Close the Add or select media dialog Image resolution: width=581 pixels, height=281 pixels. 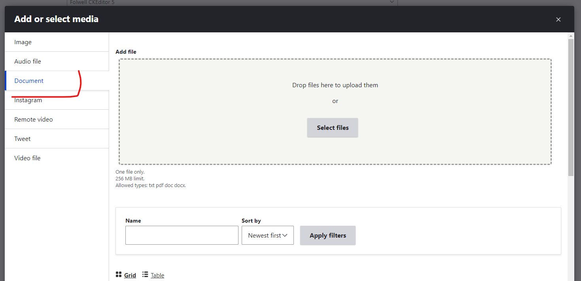pyautogui.click(x=558, y=19)
